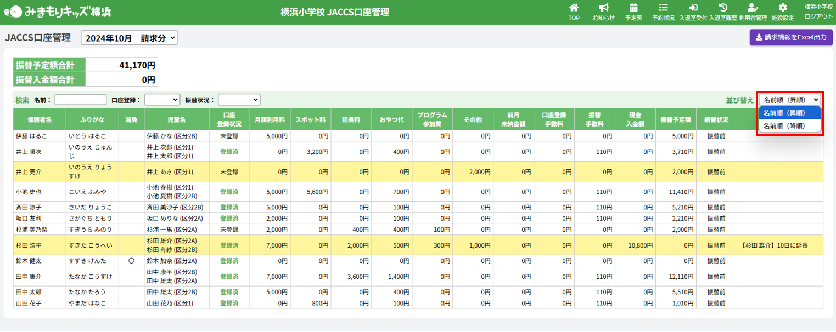Open the 2024年10月 請求分 month dropdown
836x332 pixels.
[x=129, y=38]
